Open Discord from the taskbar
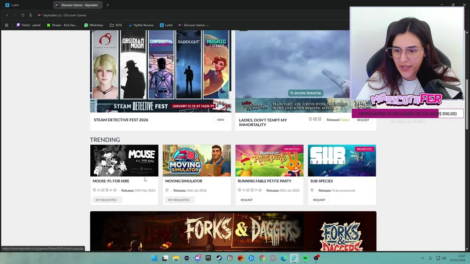This screenshot has height=264, width=470. click(198, 258)
